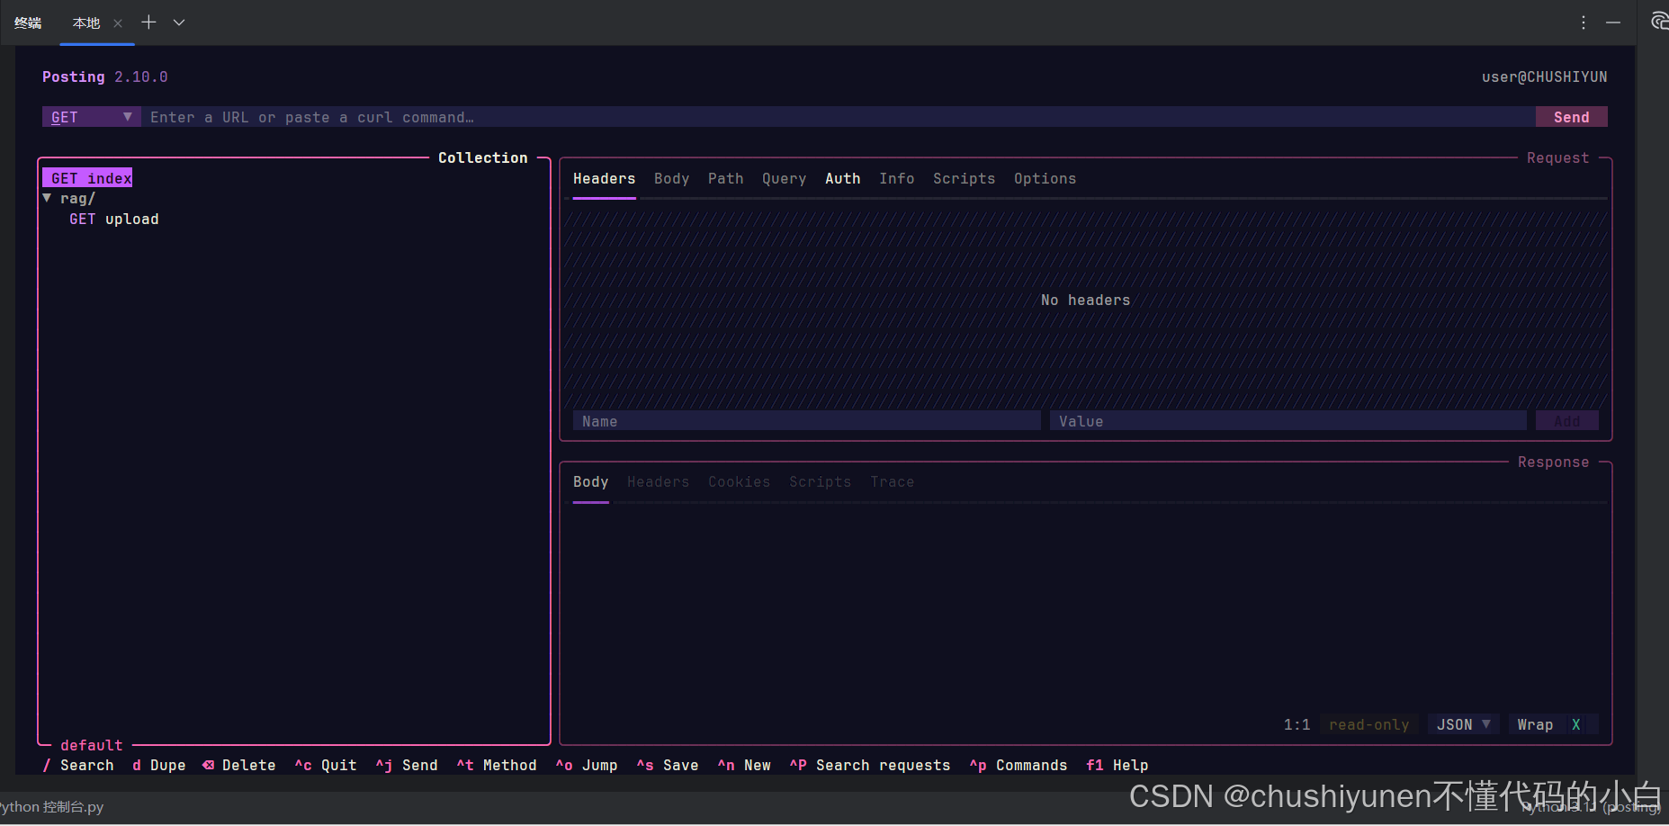The image size is (1669, 826).
Task: Click the user@CHUSHIYUN text
Action: (1544, 77)
